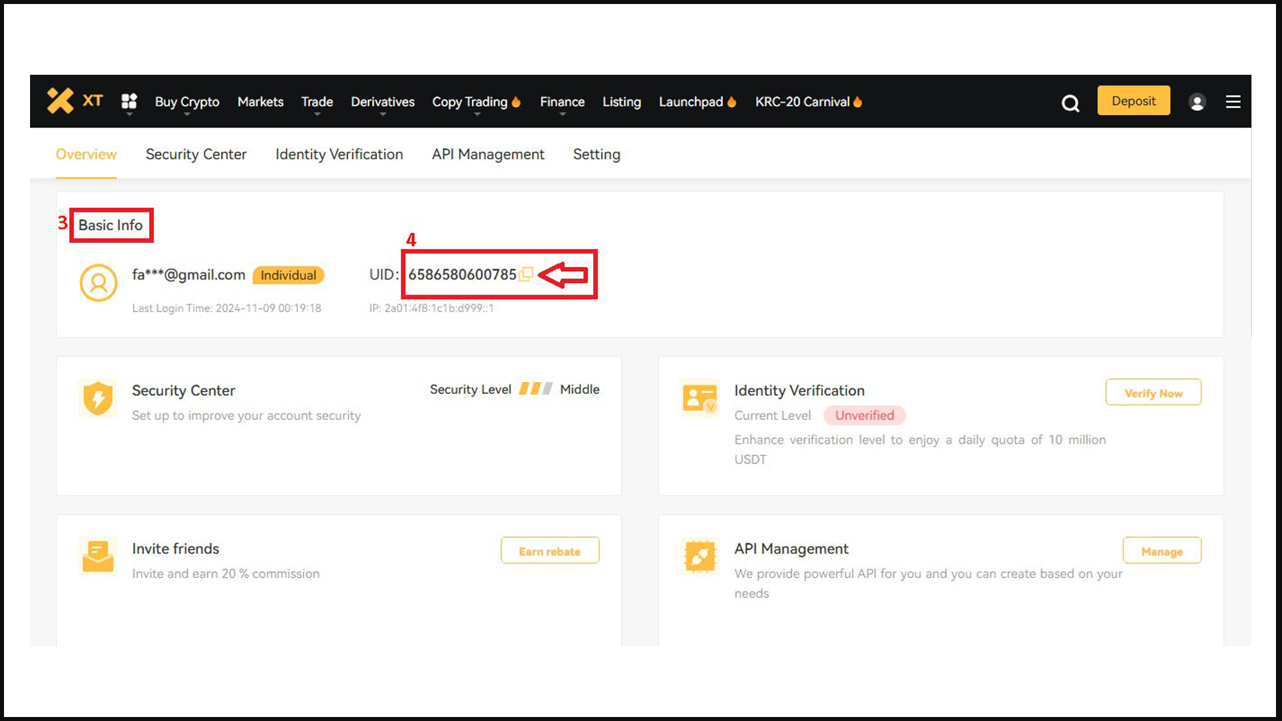
Task: Click the Security Center shield icon
Action: coord(98,399)
